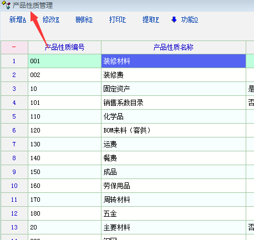Click the 装修费 name cell
This screenshot has height=240, width=254.
click(174, 75)
